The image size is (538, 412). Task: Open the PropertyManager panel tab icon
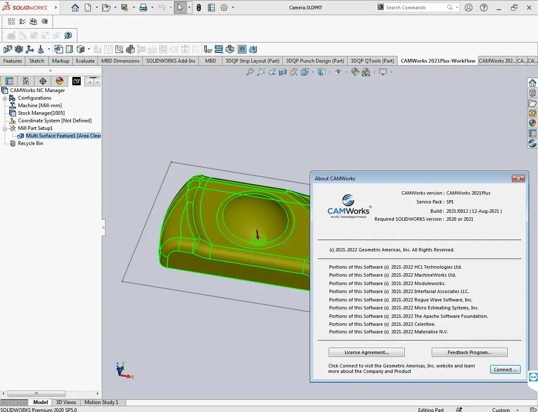tap(9, 81)
